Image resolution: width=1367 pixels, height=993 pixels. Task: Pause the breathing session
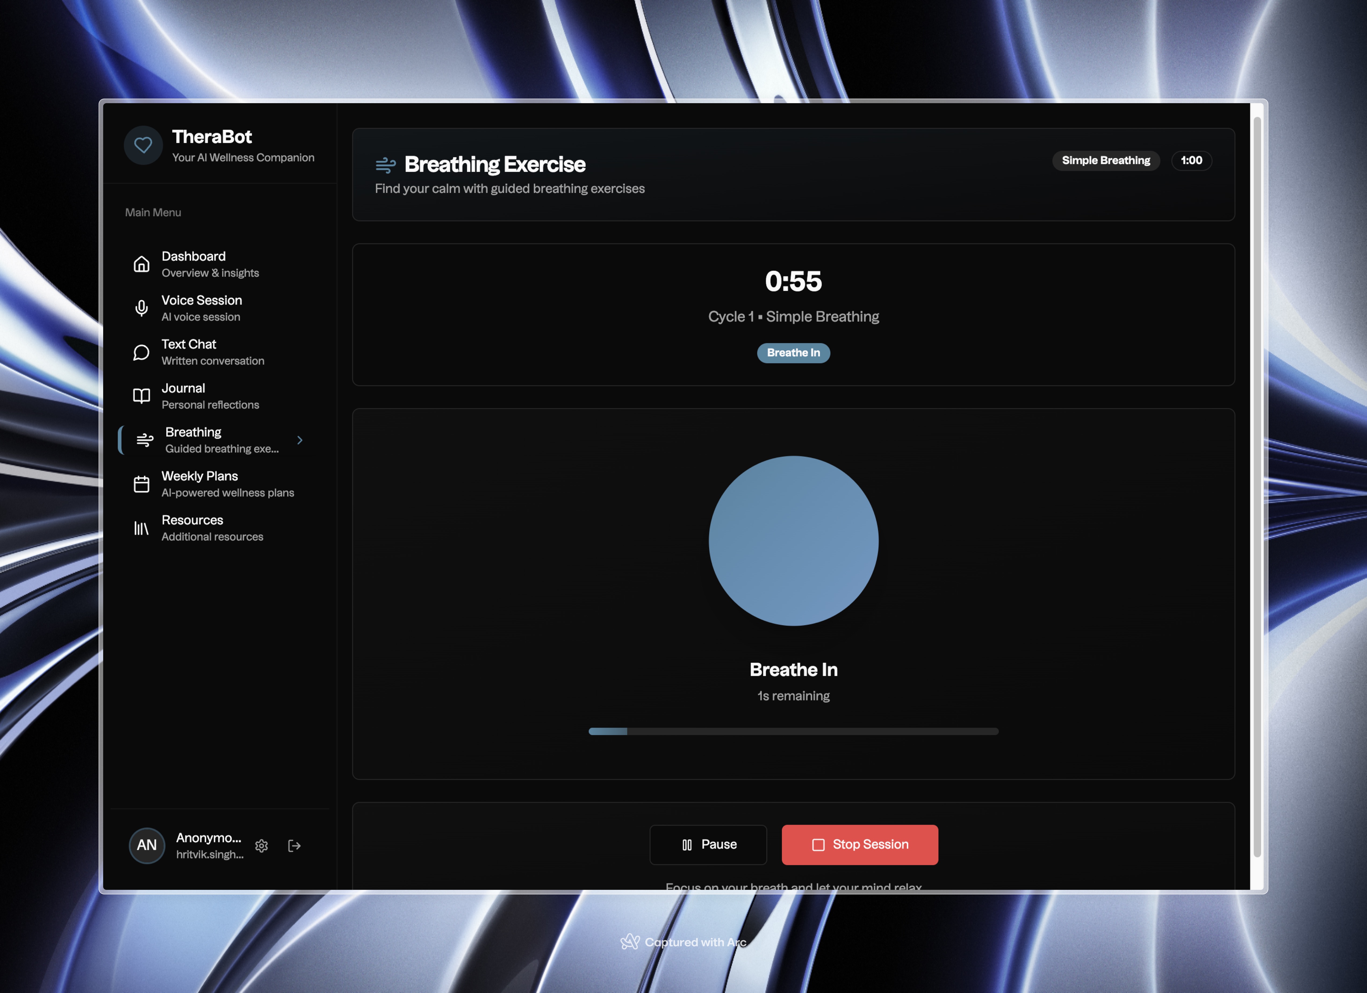coord(708,844)
